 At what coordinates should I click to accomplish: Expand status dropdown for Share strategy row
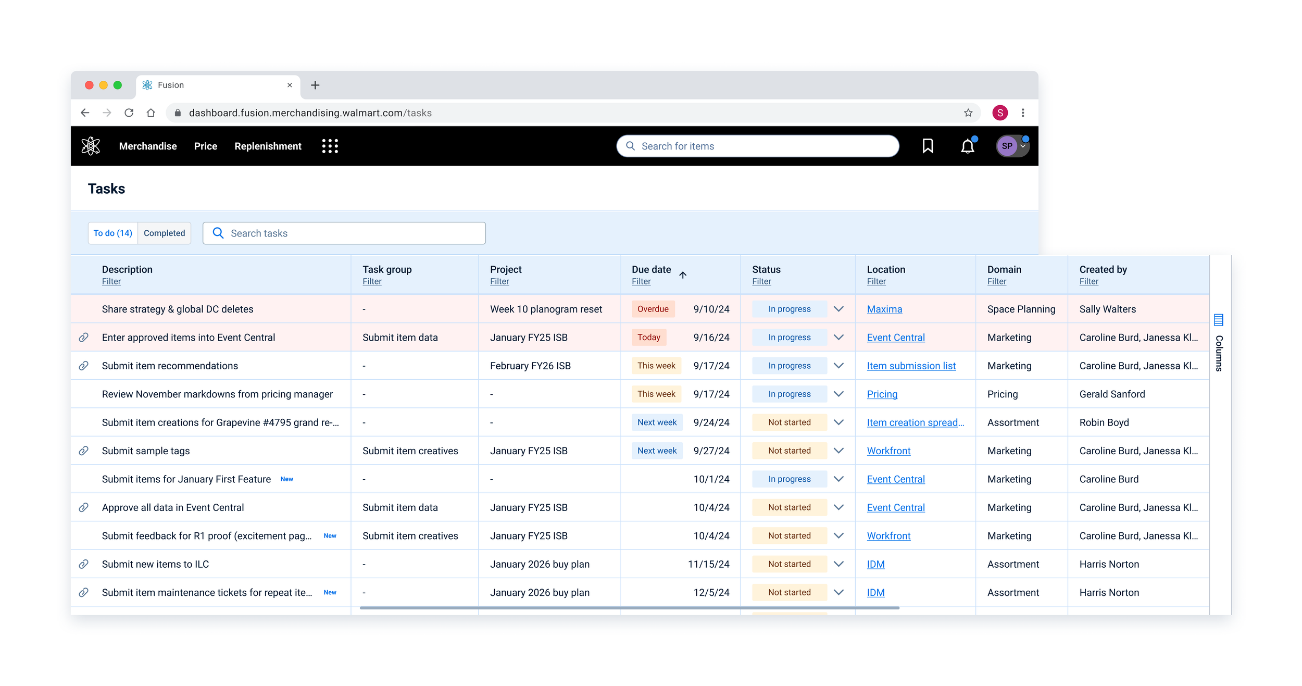pyautogui.click(x=838, y=309)
